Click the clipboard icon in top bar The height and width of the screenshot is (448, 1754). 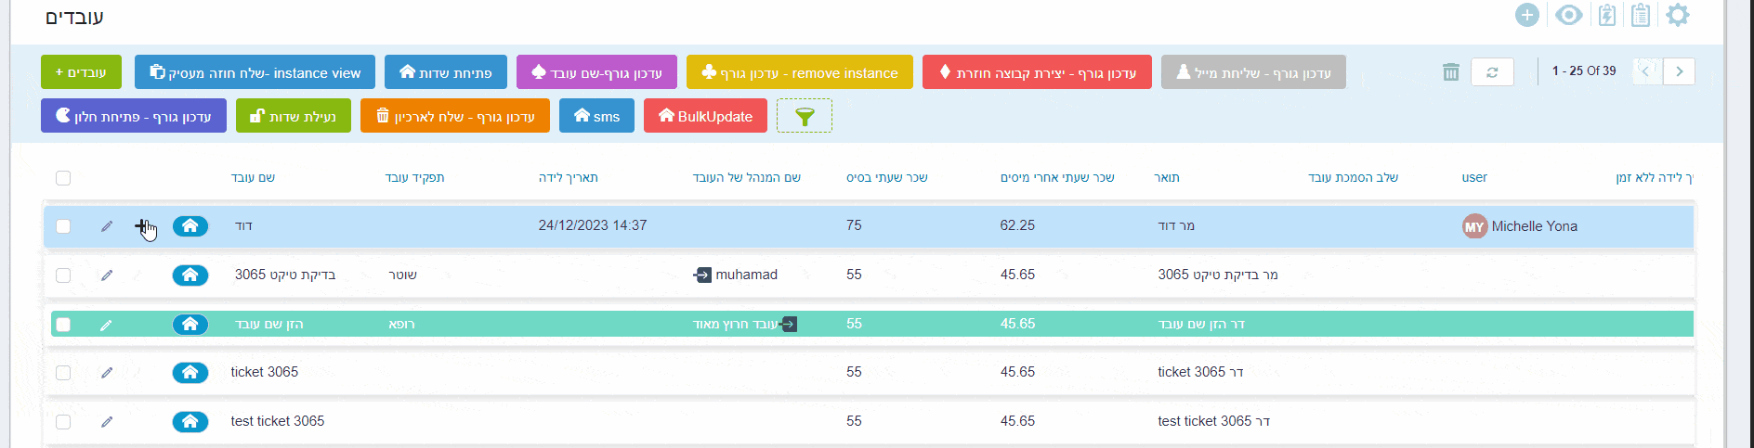(1641, 15)
